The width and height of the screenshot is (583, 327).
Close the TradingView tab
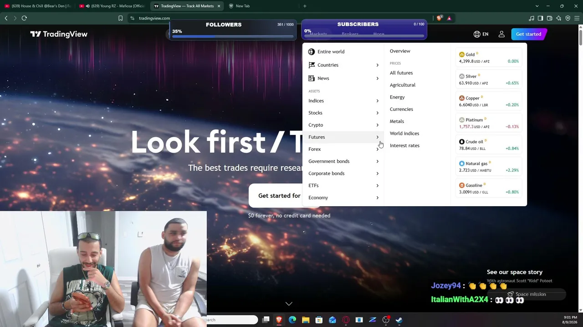(219, 6)
